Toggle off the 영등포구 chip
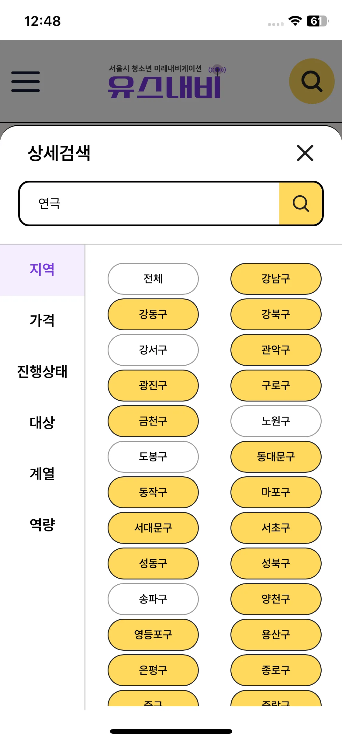This screenshot has height=741, width=342. point(153,635)
